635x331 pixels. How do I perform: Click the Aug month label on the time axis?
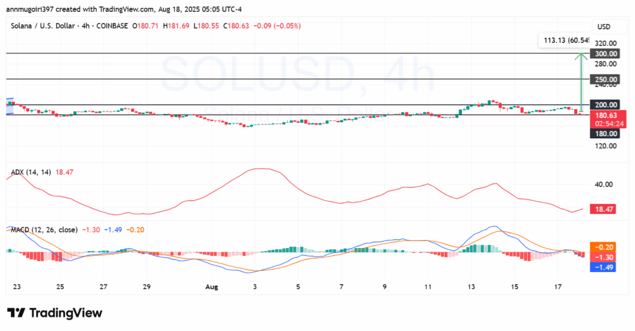tap(211, 287)
